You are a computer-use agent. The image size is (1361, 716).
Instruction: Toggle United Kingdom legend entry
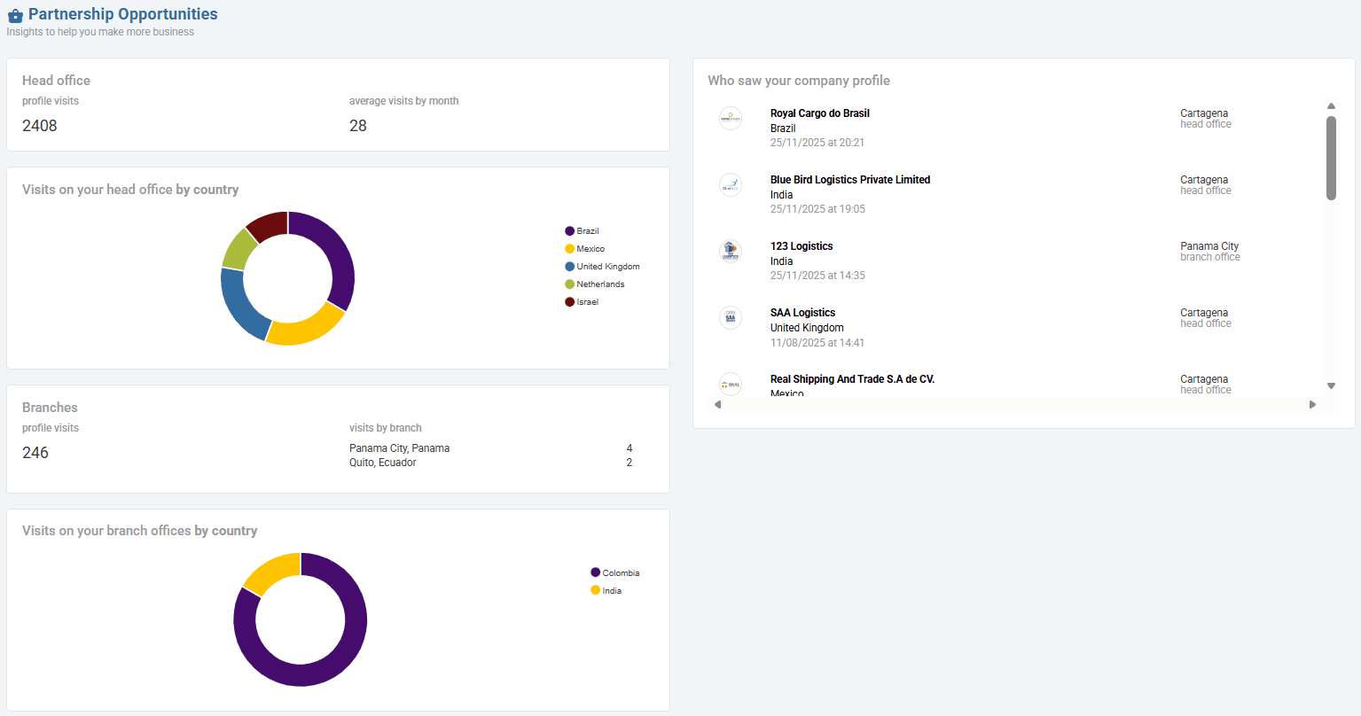point(602,267)
